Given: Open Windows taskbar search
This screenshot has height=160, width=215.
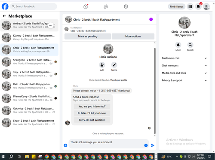Looking at the screenshot, I should [x=11, y=157].
